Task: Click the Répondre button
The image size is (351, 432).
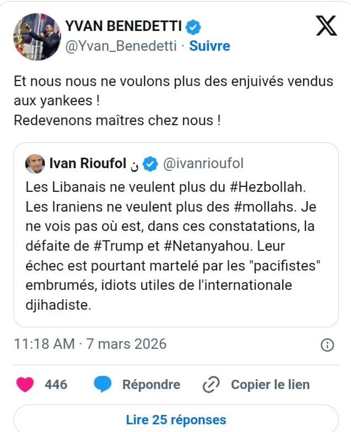Action: [151, 384]
